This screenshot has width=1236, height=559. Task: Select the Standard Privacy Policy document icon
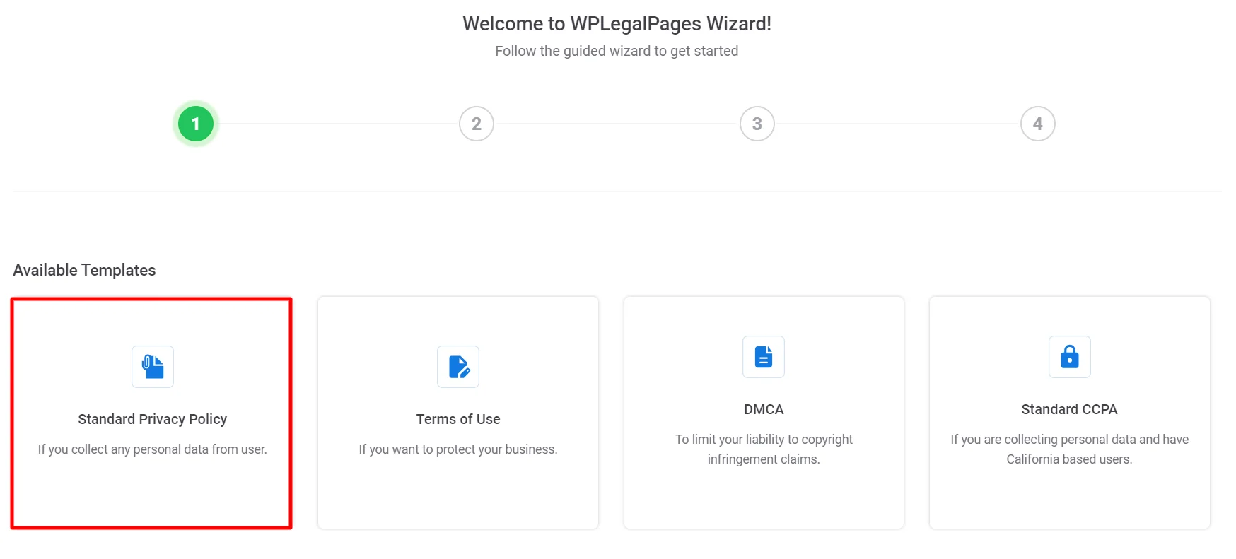[151, 367]
